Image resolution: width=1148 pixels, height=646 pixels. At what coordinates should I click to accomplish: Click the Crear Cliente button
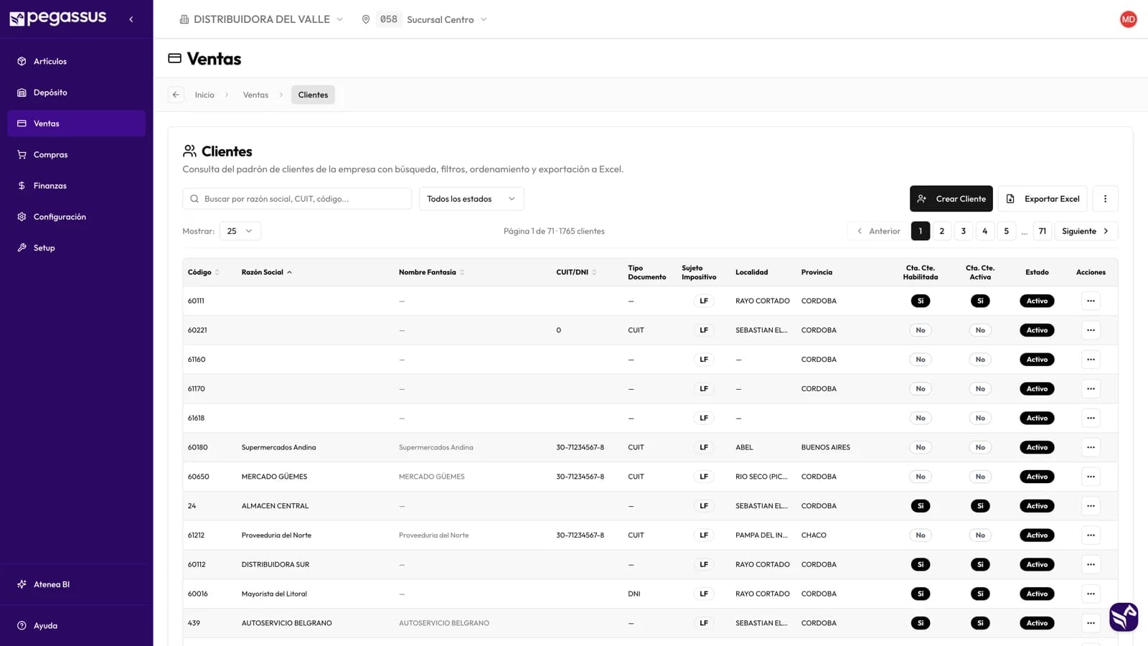(x=951, y=199)
